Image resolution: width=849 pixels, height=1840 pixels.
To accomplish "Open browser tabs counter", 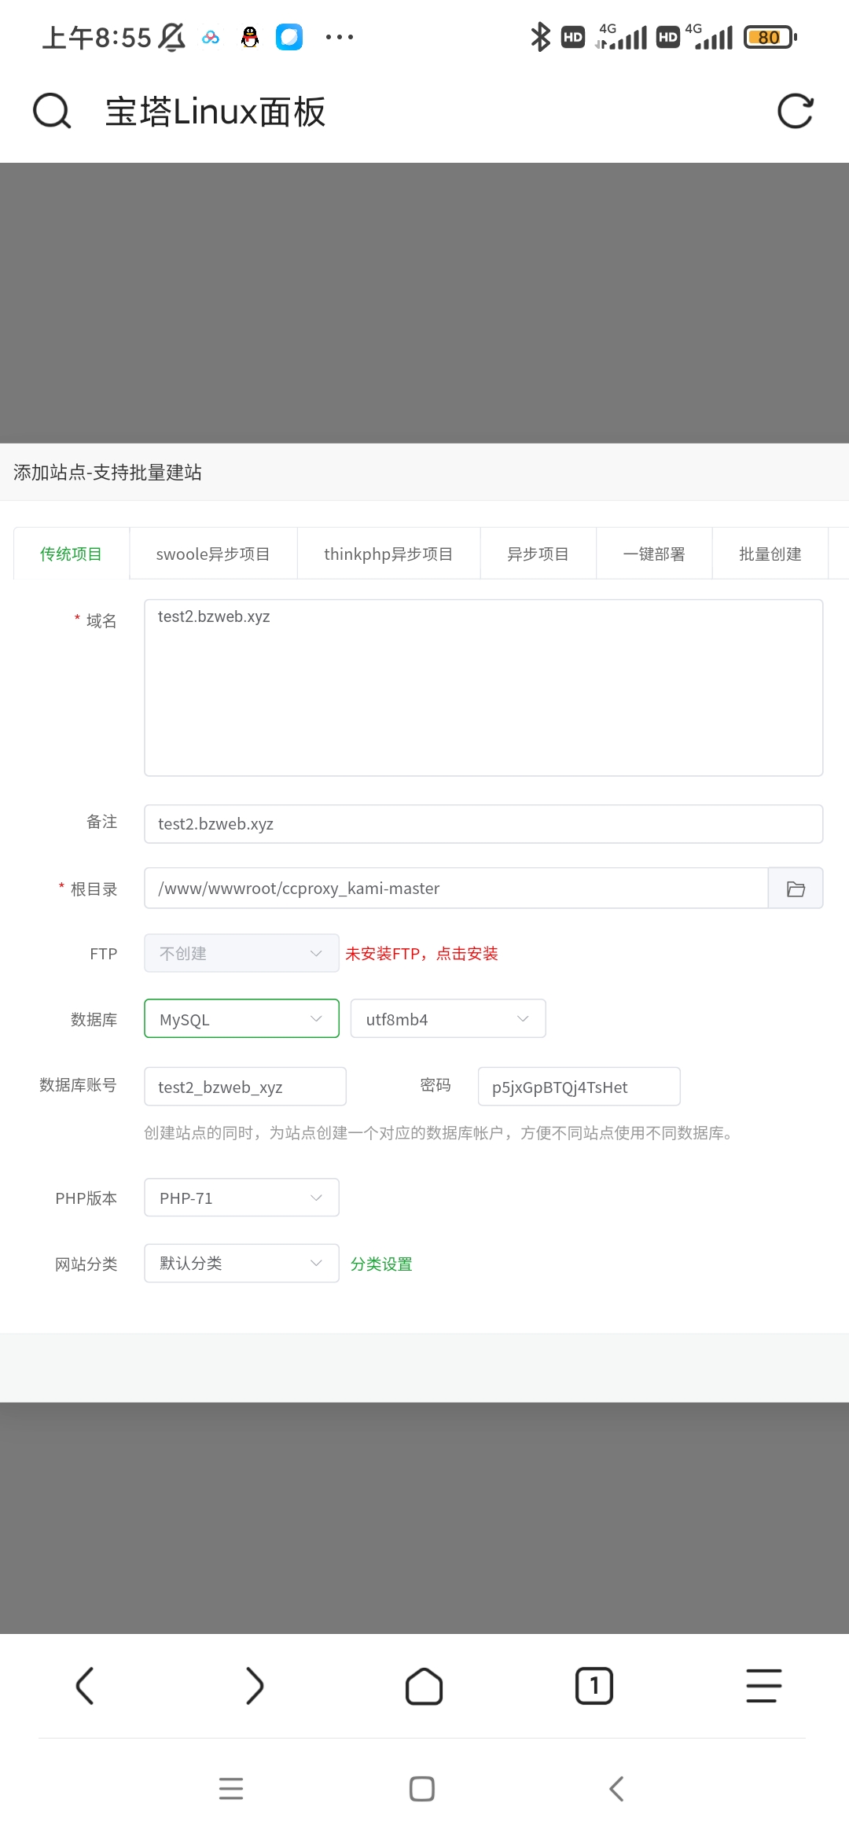I will click(594, 1686).
